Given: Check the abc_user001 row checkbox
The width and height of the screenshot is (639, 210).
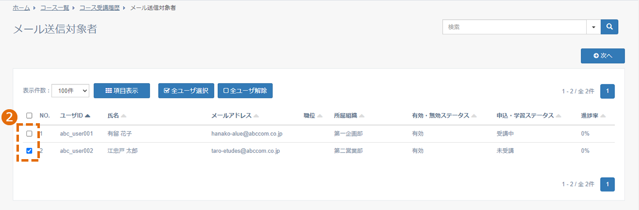Looking at the screenshot, I should [x=29, y=134].
